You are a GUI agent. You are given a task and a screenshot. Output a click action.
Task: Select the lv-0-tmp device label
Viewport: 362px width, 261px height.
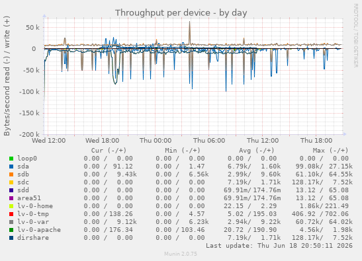(33, 213)
